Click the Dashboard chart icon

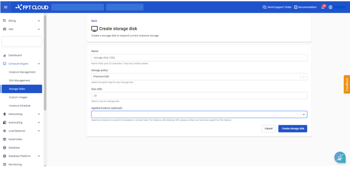(4, 55)
